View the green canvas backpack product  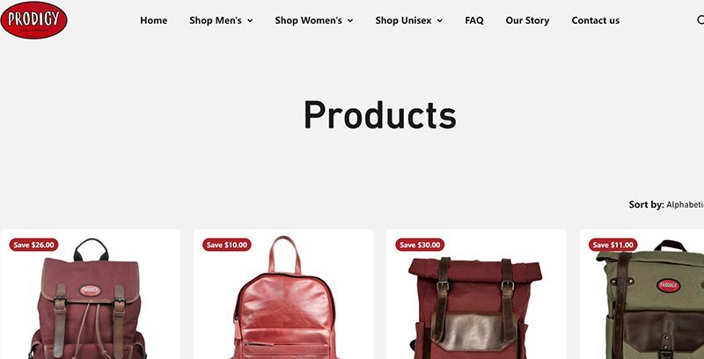(x=651, y=300)
